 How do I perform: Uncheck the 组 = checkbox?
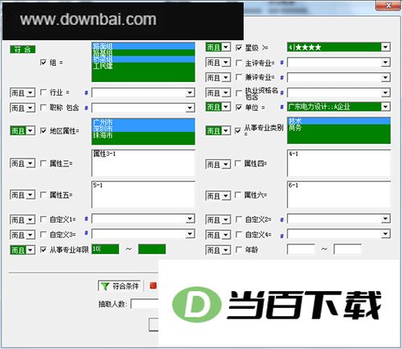[43, 63]
